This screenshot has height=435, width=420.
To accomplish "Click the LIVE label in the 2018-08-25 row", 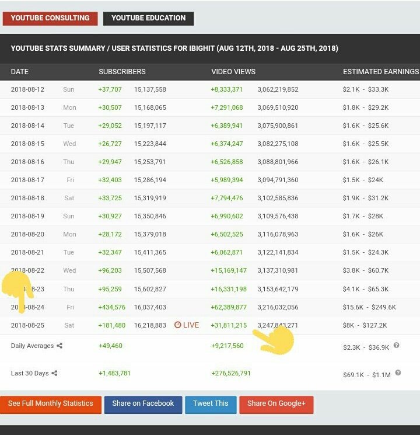I will [191, 325].
